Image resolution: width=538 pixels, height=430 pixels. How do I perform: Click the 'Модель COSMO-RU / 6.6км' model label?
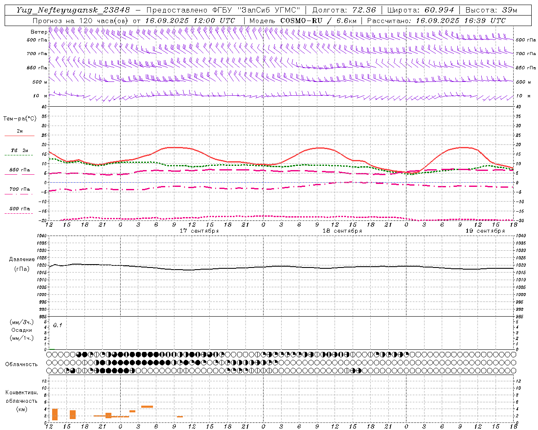[x=303, y=21]
